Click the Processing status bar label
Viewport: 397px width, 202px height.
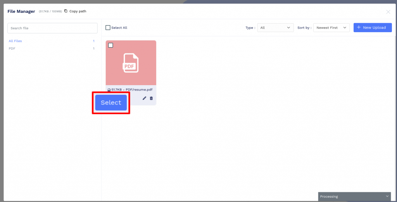pyautogui.click(x=329, y=197)
